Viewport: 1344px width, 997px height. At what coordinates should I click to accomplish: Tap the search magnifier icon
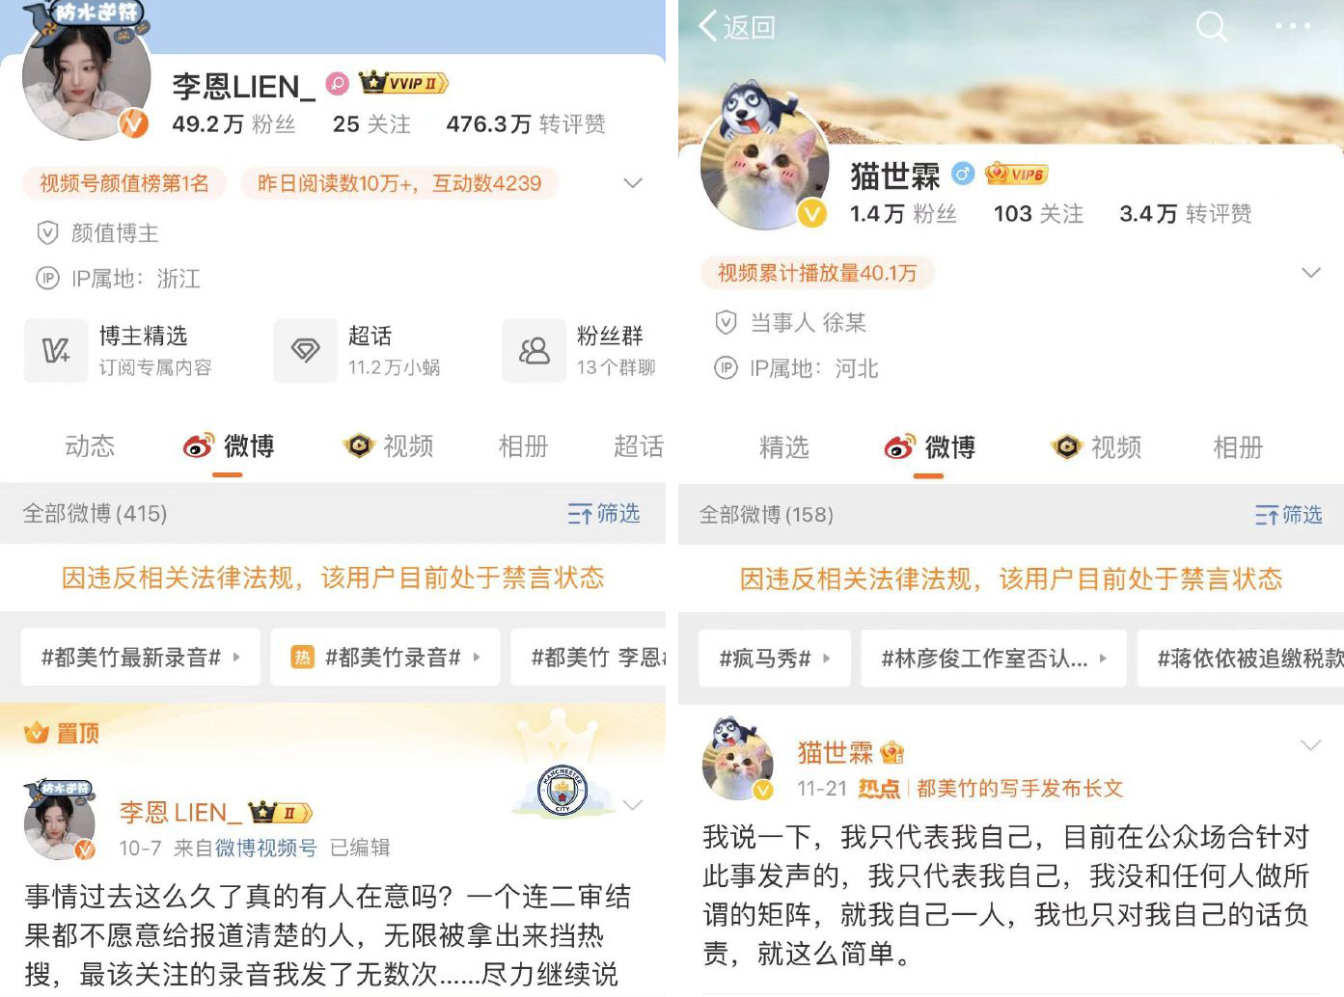[1212, 26]
